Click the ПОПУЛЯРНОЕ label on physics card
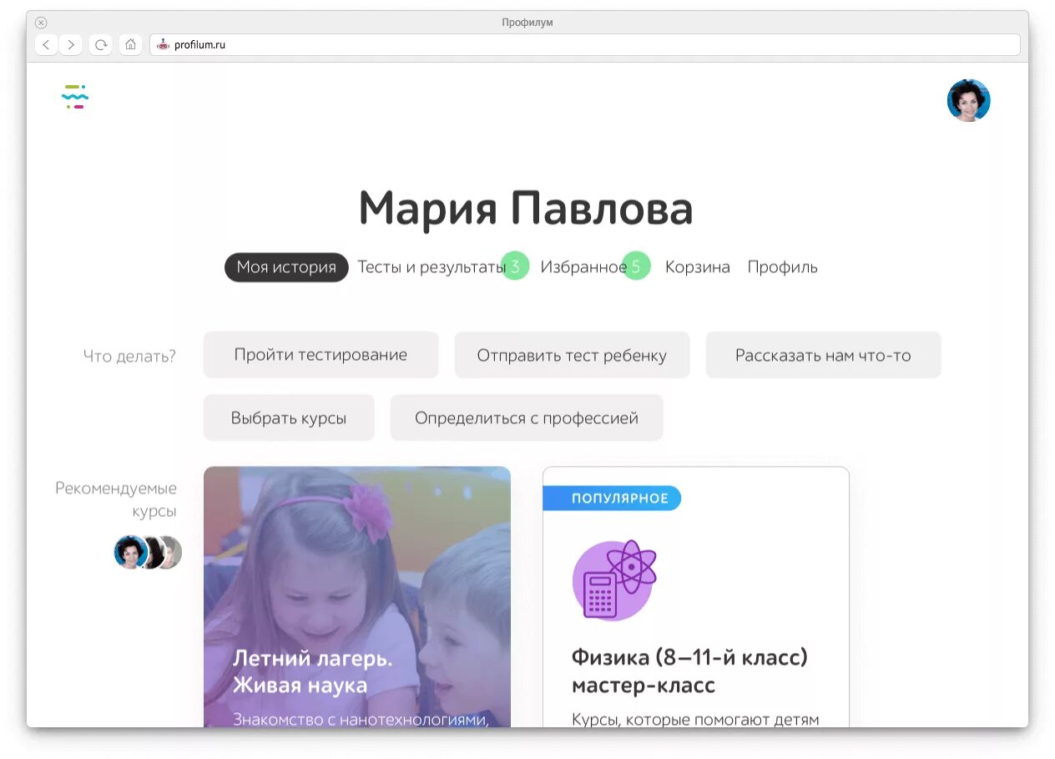1055x759 pixels. coord(612,498)
